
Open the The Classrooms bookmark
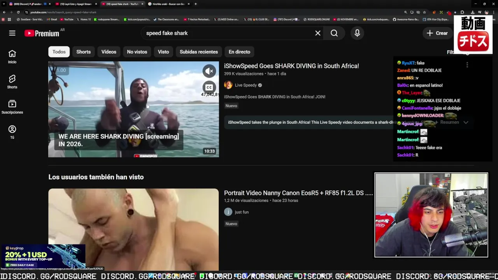coord(166,19)
